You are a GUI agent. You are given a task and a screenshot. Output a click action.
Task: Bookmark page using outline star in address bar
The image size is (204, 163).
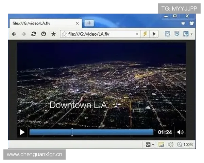[x=64, y=34]
